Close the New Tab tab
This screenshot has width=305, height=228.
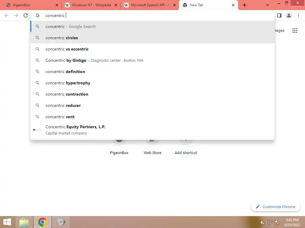[x=233, y=5]
